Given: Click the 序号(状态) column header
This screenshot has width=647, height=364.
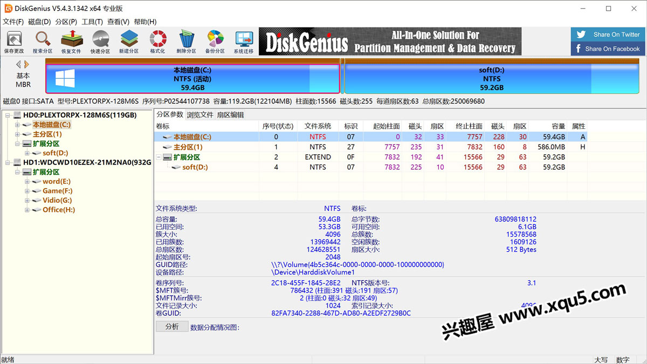Looking at the screenshot, I should point(277,126).
